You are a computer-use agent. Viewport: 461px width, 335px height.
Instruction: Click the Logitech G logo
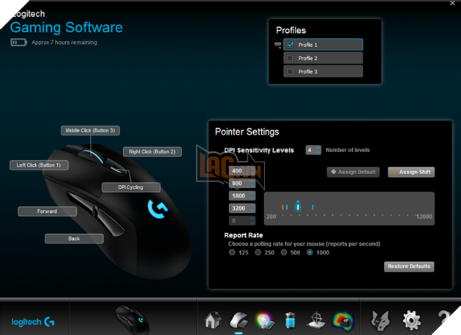click(x=33, y=322)
